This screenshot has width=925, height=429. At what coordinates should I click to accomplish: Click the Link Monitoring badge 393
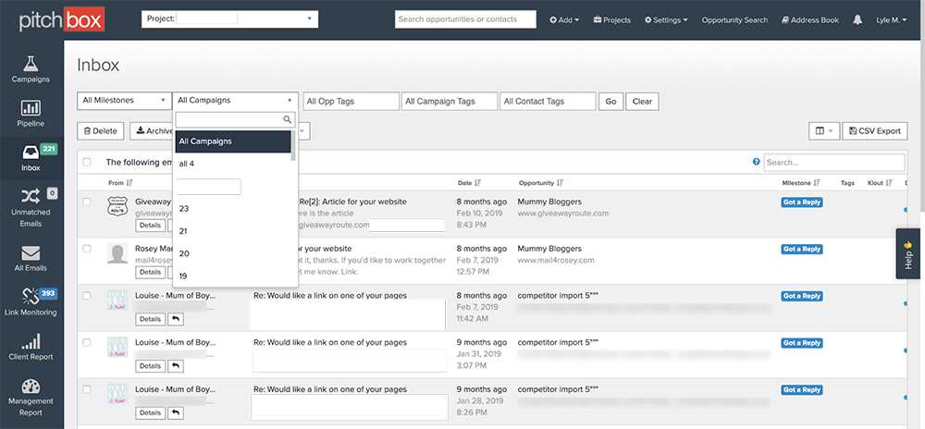coord(48,293)
